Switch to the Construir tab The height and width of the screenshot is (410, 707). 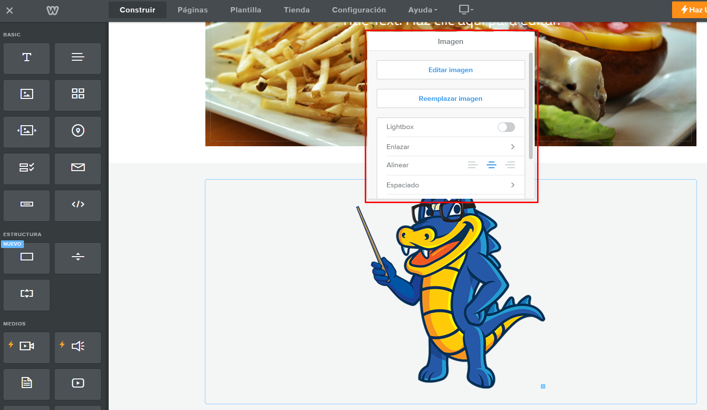(x=137, y=10)
